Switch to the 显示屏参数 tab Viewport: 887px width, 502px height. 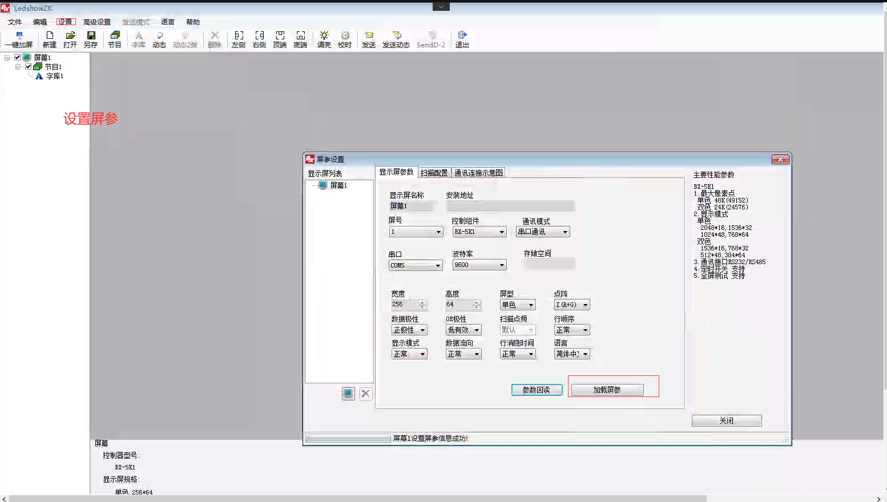pyautogui.click(x=396, y=172)
